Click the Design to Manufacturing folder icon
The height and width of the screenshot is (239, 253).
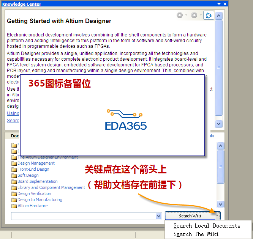tap(14, 200)
